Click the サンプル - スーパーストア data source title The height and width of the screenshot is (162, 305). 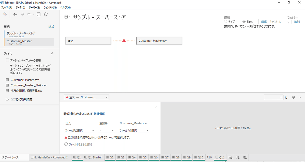99,17
